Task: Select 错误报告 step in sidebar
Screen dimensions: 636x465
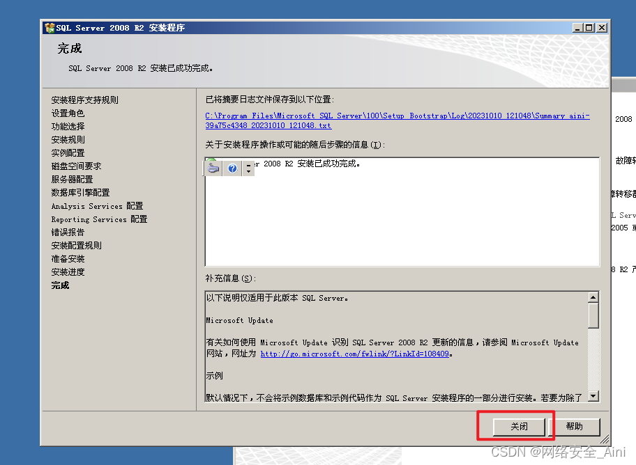Action: [x=68, y=232]
